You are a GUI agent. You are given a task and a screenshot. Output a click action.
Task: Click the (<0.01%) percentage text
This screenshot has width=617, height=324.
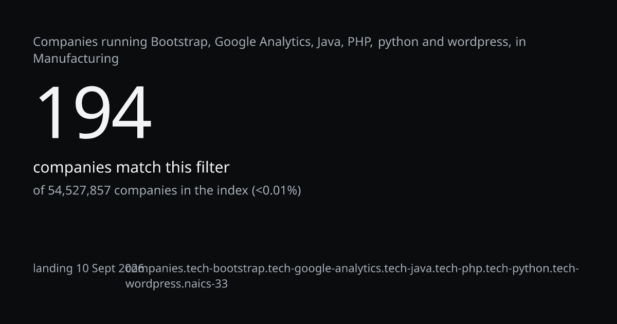click(276, 191)
